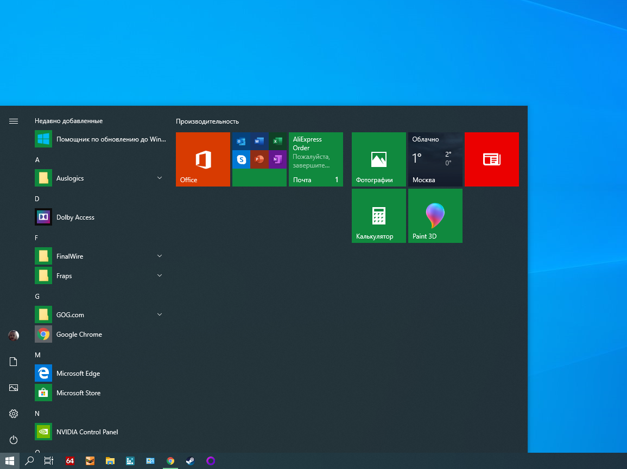
Task: Open Steam from the taskbar
Action: pyautogui.click(x=191, y=461)
